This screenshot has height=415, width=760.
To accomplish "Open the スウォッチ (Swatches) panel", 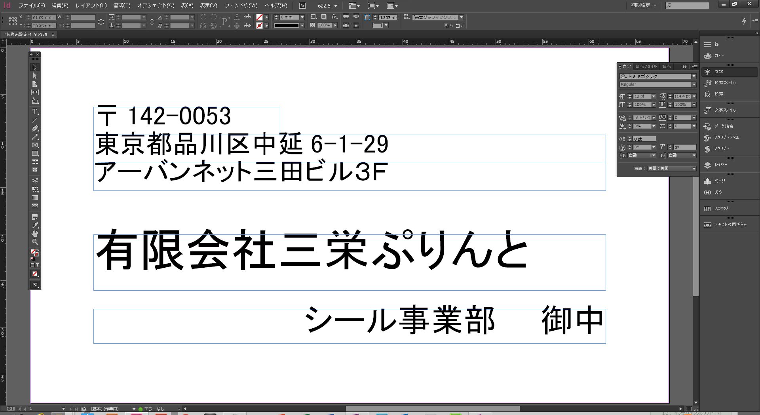I will 729,208.
